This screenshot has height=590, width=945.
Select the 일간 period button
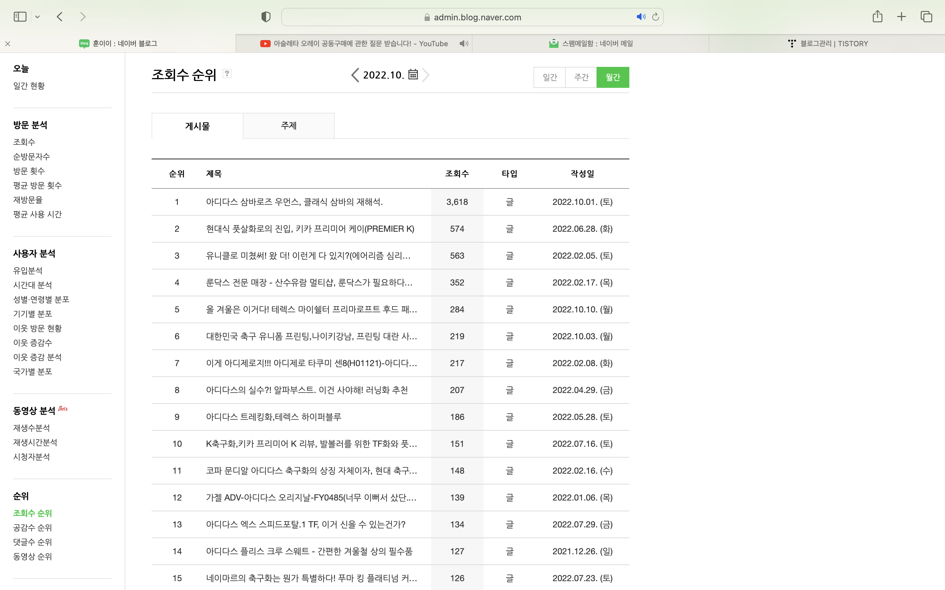click(549, 77)
